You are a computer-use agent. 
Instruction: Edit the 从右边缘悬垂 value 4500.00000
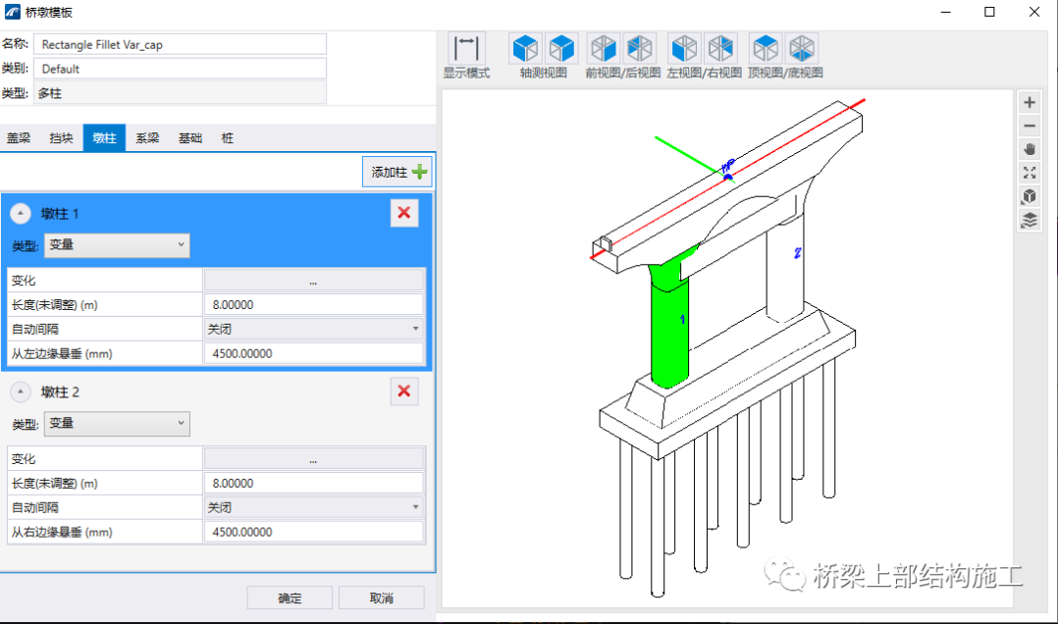click(x=314, y=532)
